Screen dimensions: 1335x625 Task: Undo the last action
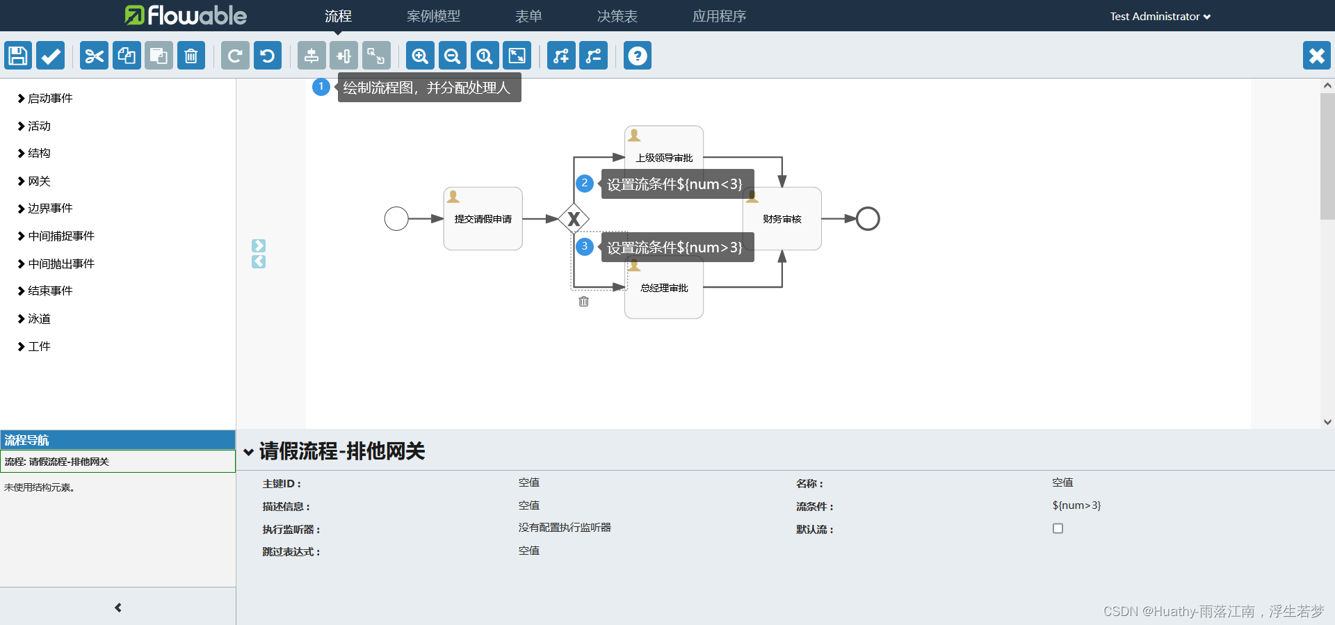coord(268,56)
